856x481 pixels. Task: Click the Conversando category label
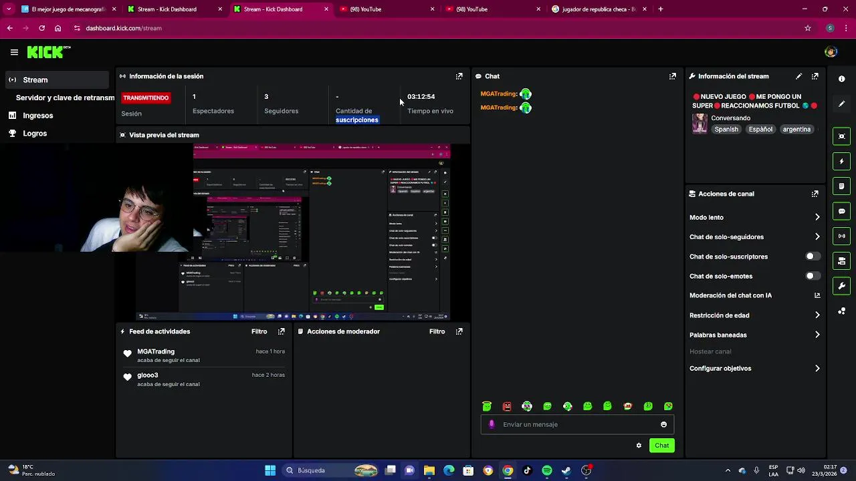pos(730,118)
